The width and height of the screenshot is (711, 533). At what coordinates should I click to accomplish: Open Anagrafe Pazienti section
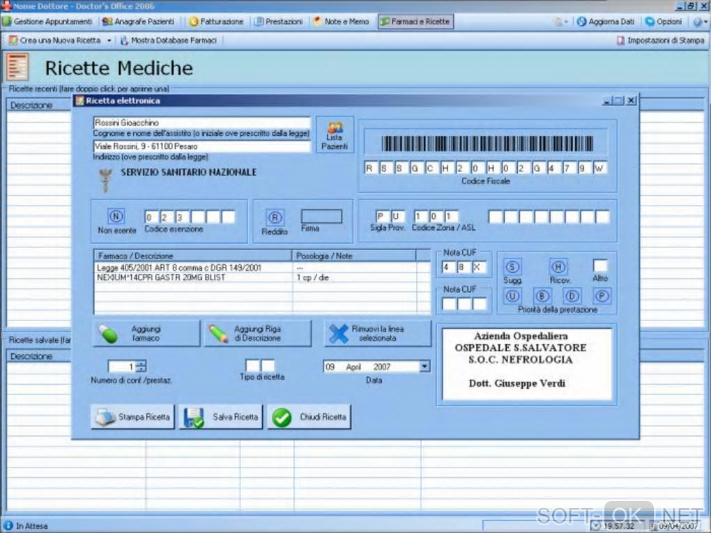click(x=138, y=22)
